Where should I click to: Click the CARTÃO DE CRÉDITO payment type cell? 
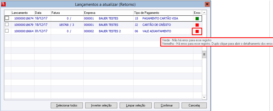pyautogui.click(x=156, y=25)
